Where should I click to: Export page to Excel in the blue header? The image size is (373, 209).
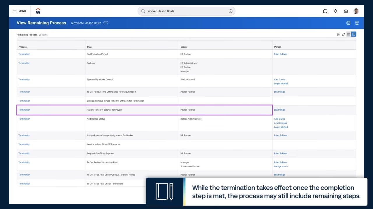(348, 23)
